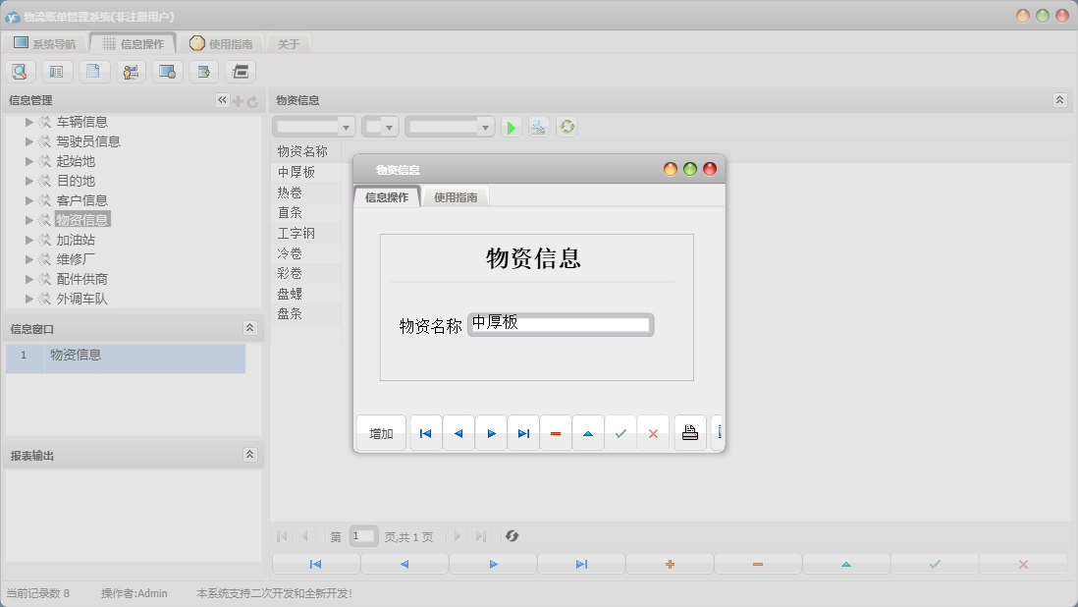Viewport: 1078px width, 607px height.
Task: Click the document icon on the main toolbar
Action: tap(93, 71)
